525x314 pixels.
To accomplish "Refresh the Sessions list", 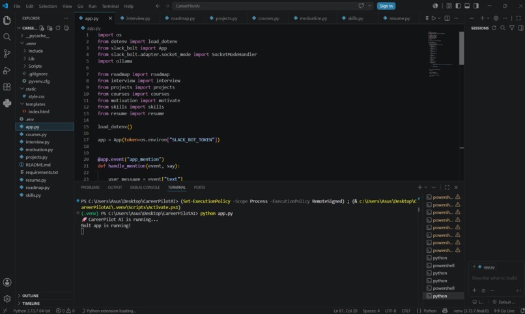I will (494, 28).
